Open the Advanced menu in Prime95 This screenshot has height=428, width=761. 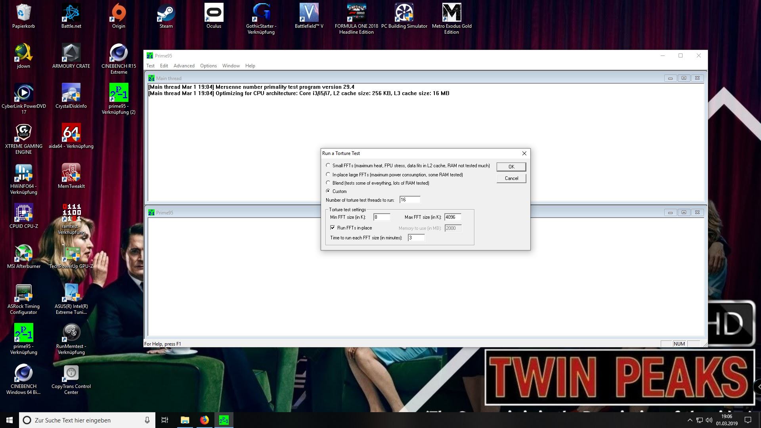pos(184,66)
